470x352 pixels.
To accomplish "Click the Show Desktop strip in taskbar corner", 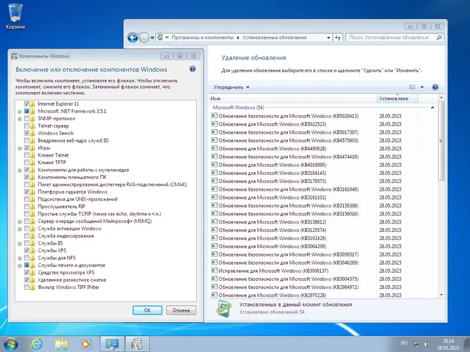I will [x=467, y=344].
